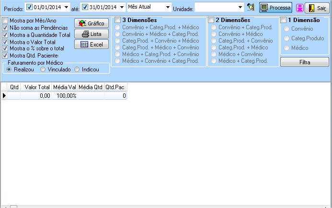Toggle the 3 Dimensões checkbox
Screen dimensions: 332x208
point(118,20)
